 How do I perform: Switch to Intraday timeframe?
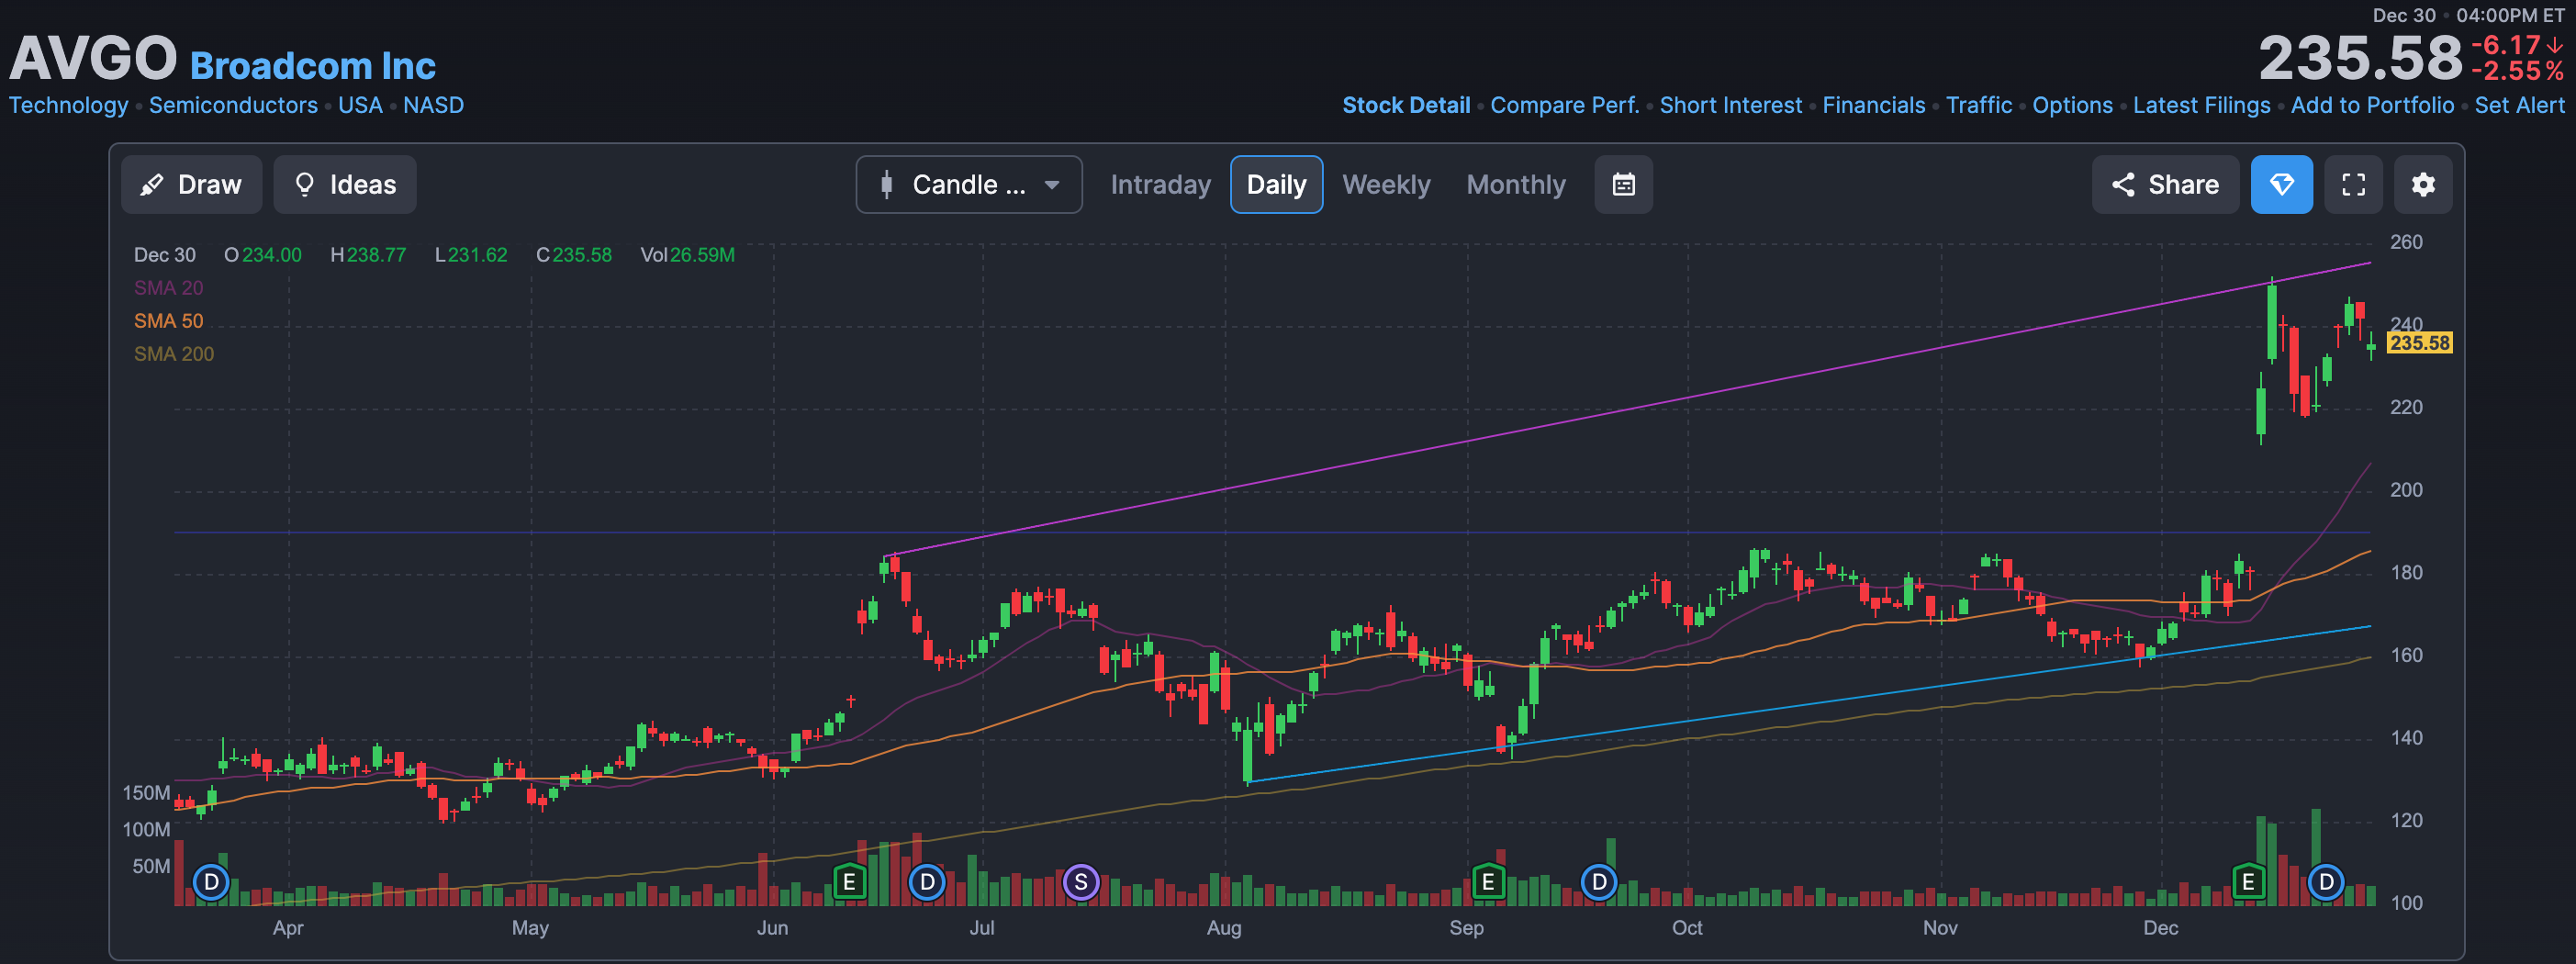[x=1160, y=185]
